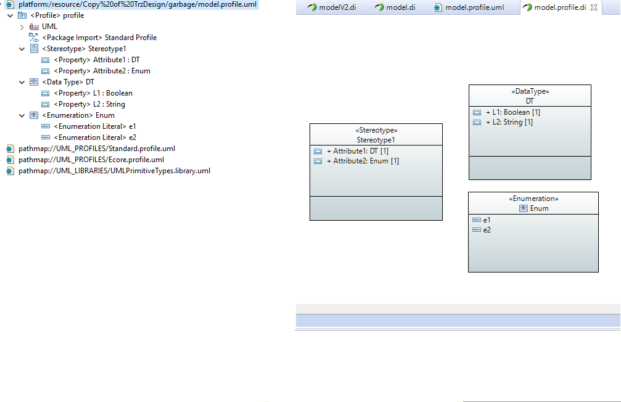Click '+ L1: Boolean [1]' in DT box
This screenshot has height=402, width=621.
point(513,112)
